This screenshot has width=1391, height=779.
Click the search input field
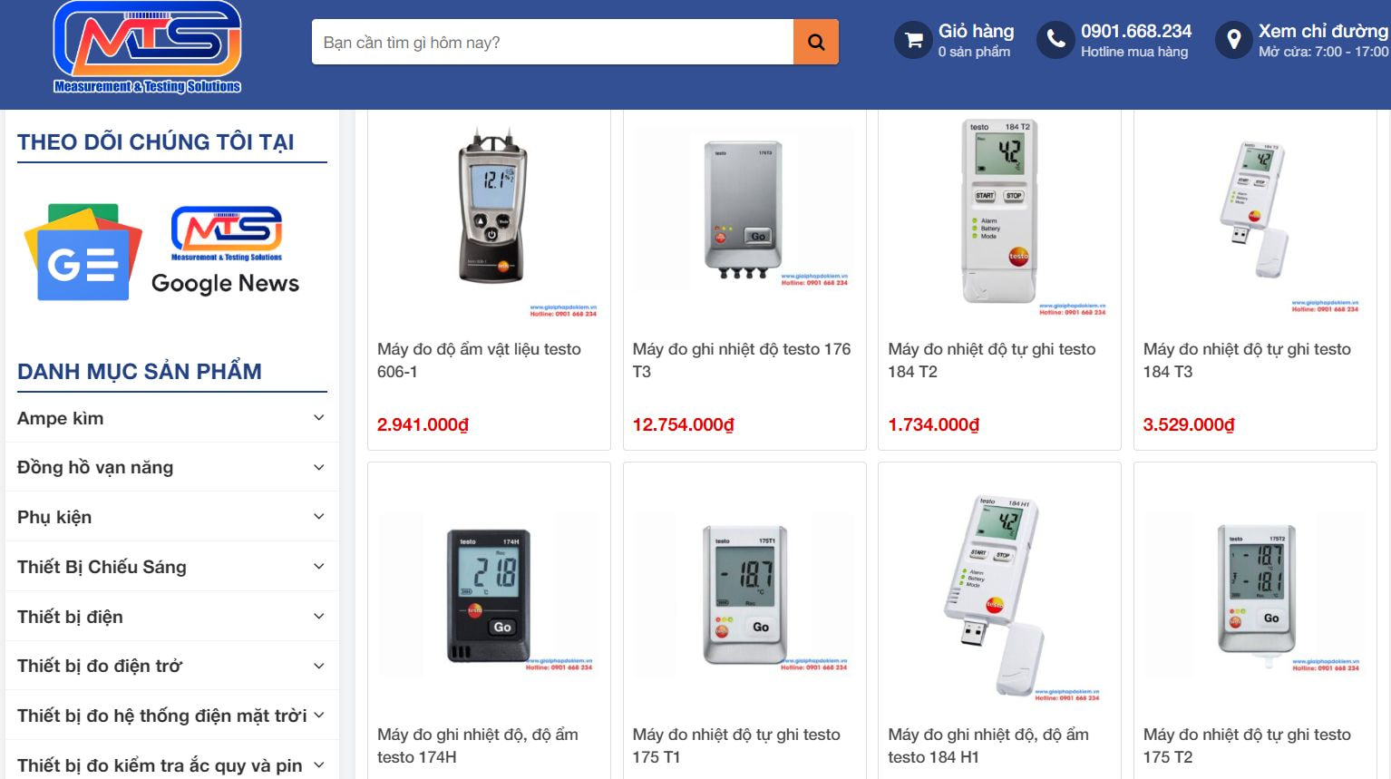pyautogui.click(x=553, y=43)
